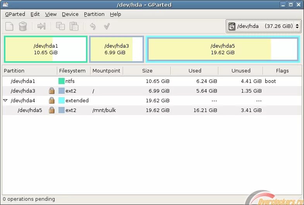Image resolution: width=304 pixels, height=205 pixels.
Task: Click the New partition toolbar icon
Action: pos(9,26)
